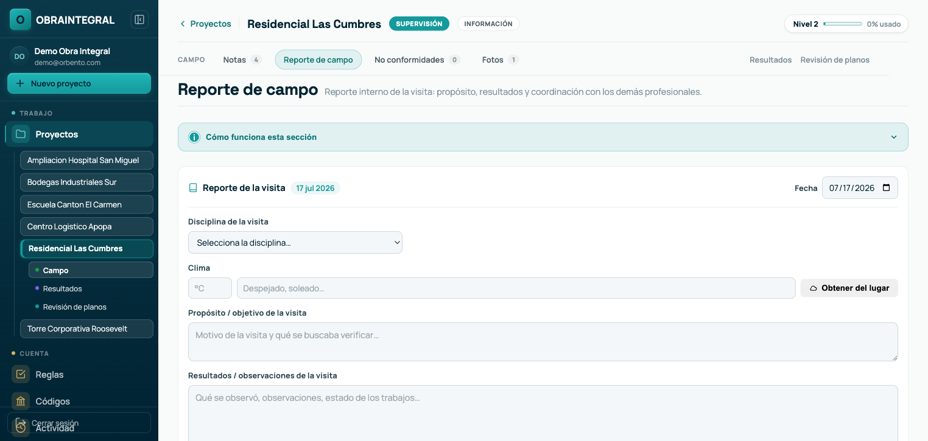Image resolution: width=928 pixels, height=441 pixels.
Task: Click the Residencial Las Cumbres page title
Action: [314, 24]
